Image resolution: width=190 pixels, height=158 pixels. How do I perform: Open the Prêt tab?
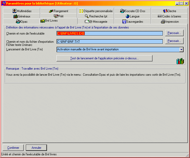[x=59, y=16]
